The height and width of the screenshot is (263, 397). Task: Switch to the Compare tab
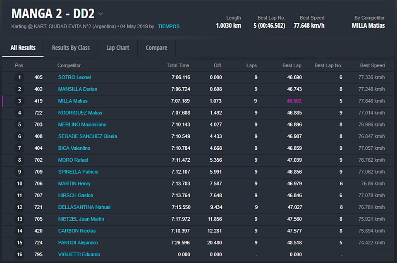coord(156,48)
